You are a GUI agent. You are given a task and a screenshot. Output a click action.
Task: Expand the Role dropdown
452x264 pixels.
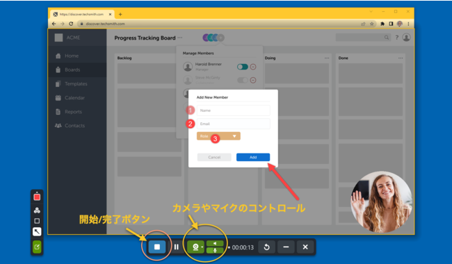click(218, 136)
